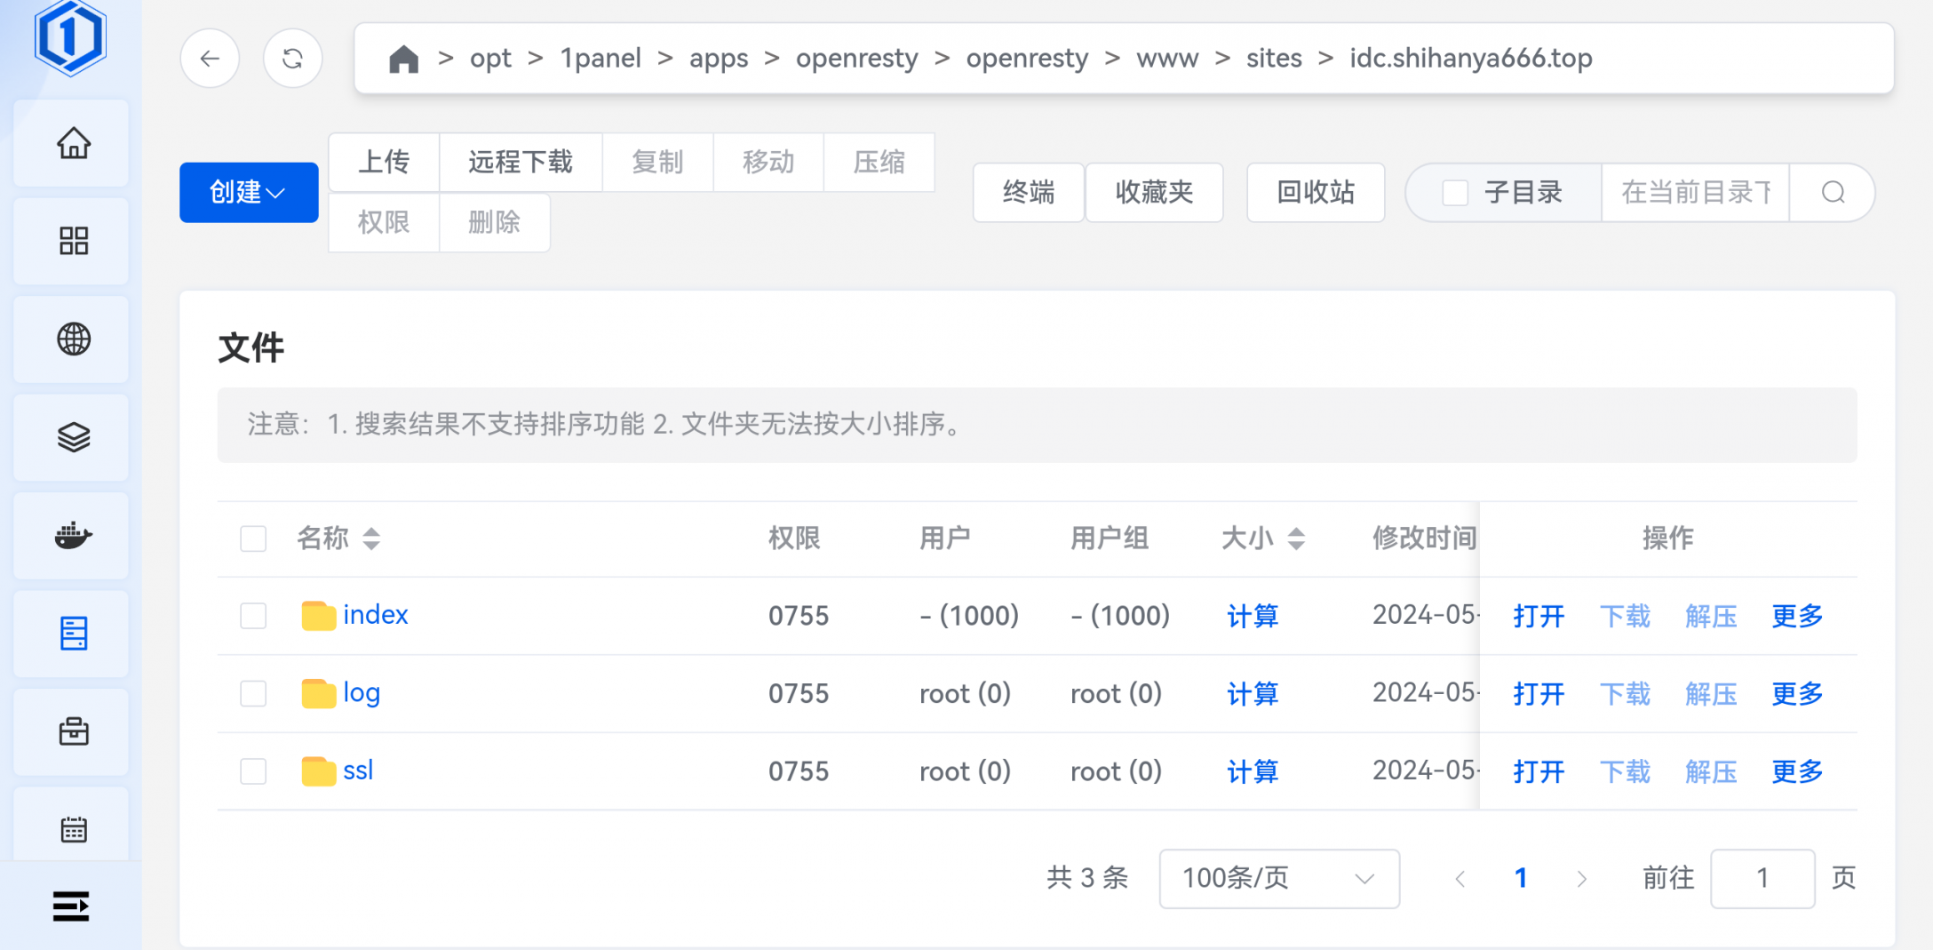
Task: Click 解压 for the ssl folder
Action: coord(1711,770)
